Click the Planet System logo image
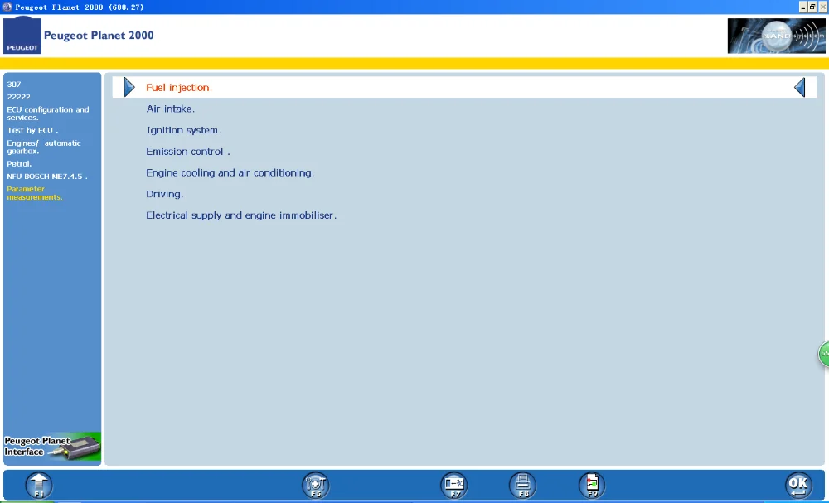The image size is (829, 503). (x=776, y=36)
